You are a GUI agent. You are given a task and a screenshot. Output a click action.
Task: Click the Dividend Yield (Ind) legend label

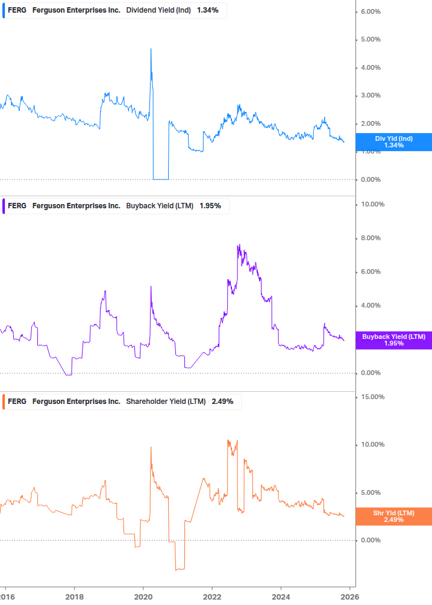[159, 10]
